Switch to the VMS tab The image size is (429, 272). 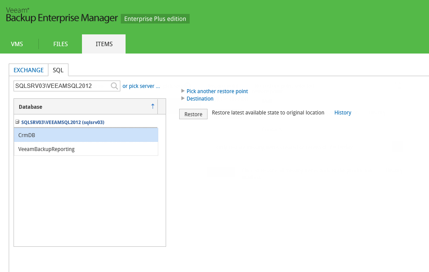[17, 44]
